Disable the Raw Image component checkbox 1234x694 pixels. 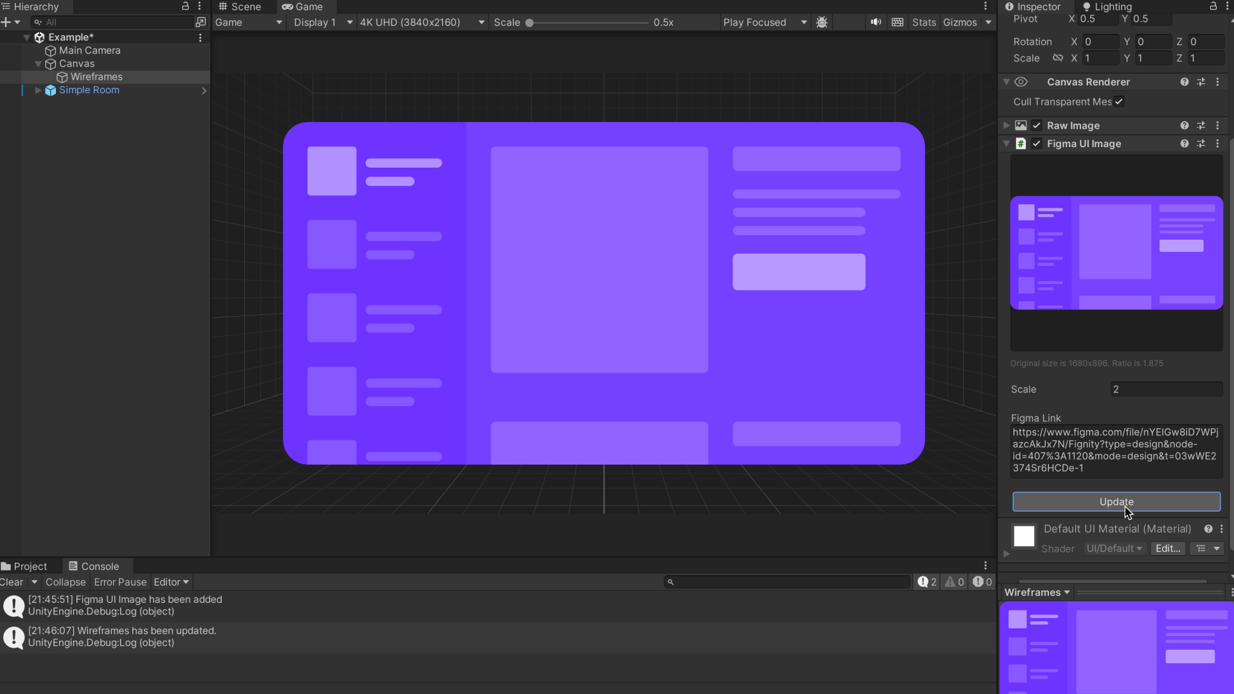[x=1037, y=125]
